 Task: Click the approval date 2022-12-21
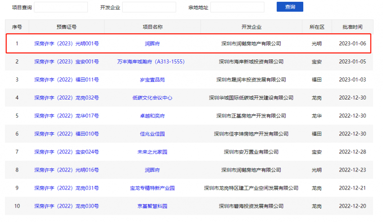(x=352, y=188)
